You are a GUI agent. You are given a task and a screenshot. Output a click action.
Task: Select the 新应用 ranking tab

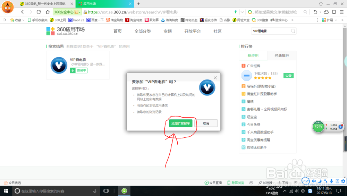coord(253,56)
